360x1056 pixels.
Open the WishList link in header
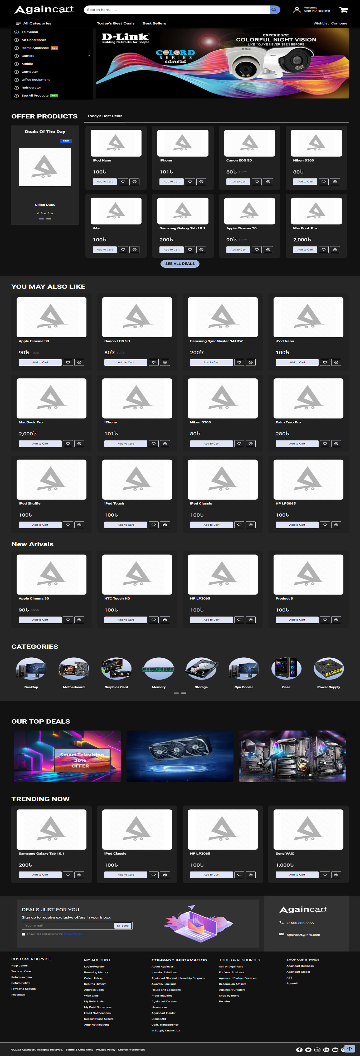click(321, 23)
